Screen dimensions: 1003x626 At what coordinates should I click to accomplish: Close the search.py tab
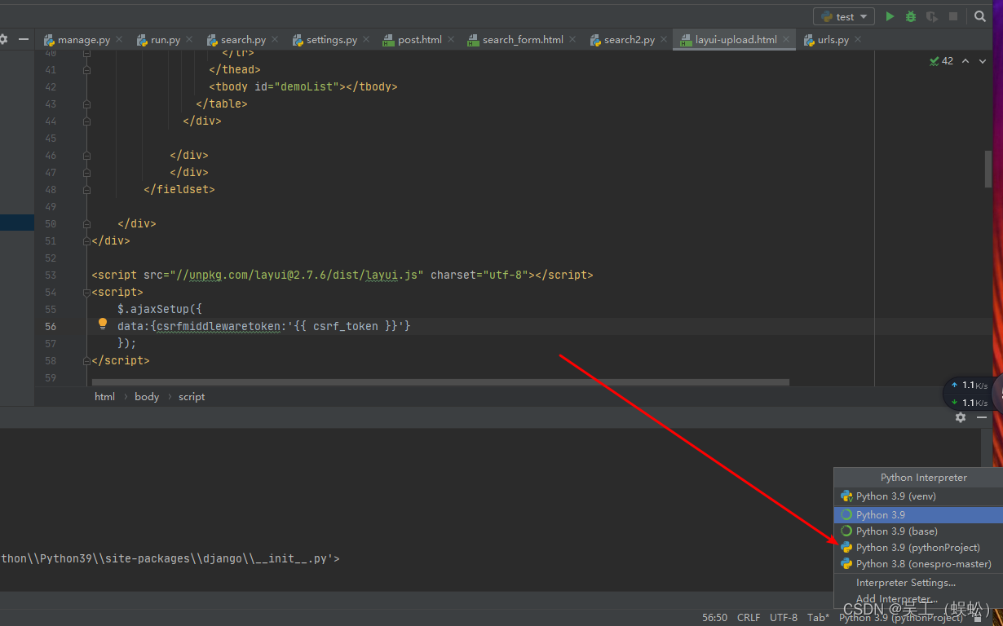(x=275, y=38)
